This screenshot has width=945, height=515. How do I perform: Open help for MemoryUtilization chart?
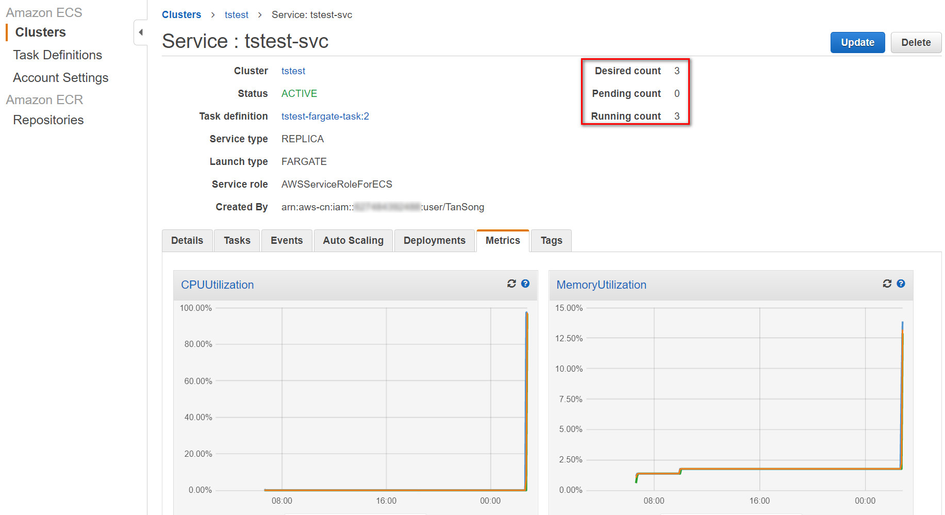tap(901, 284)
